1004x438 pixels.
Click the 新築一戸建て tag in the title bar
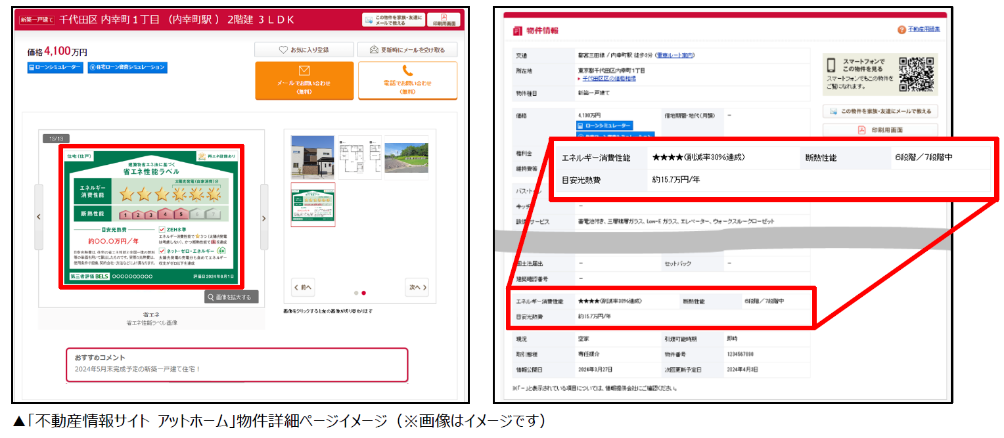(36, 20)
